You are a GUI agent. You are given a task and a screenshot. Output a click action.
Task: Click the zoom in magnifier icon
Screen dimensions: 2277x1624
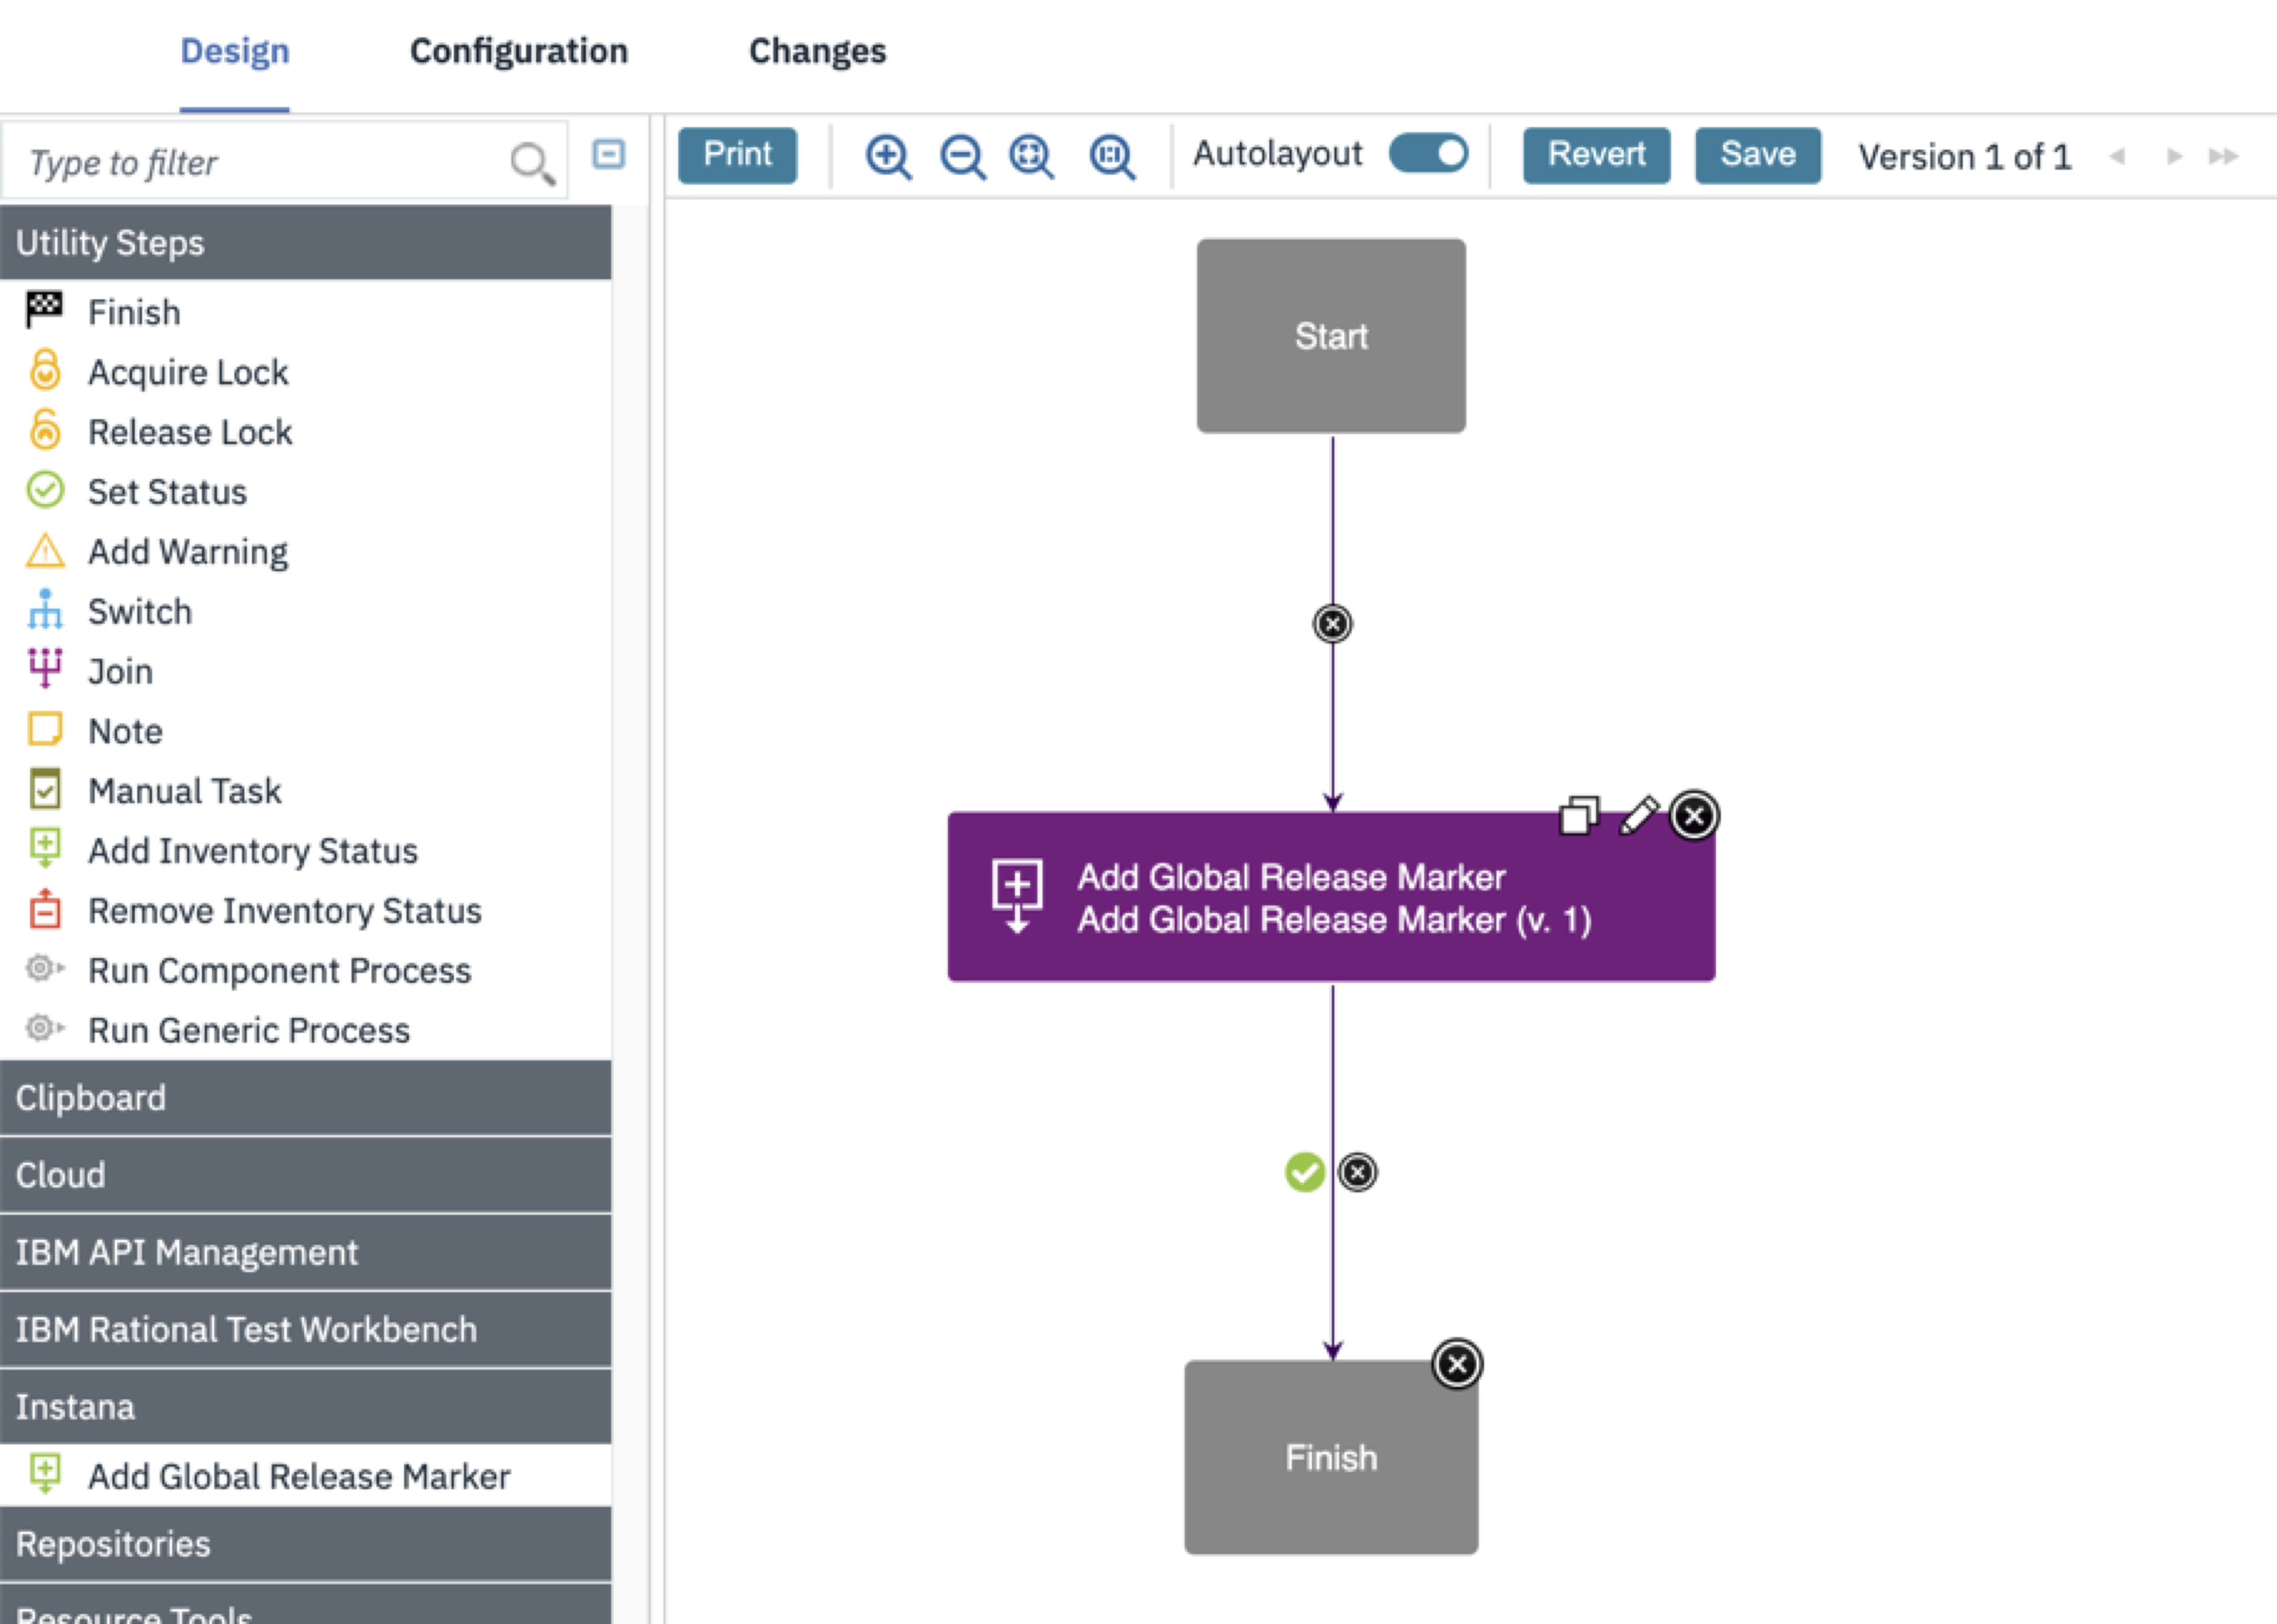[887, 157]
